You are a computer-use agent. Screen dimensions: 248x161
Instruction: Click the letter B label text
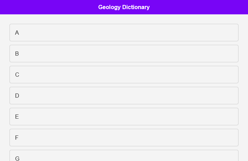tap(17, 54)
